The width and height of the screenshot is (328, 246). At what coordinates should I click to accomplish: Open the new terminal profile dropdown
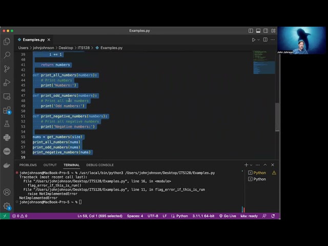[251, 165]
